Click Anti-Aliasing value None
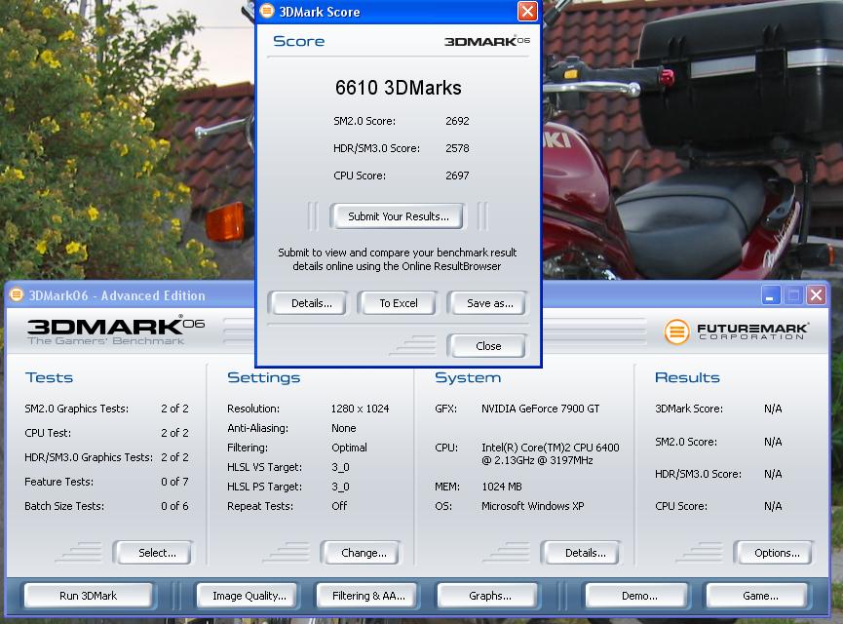Image resolution: width=843 pixels, height=624 pixels. pyautogui.click(x=344, y=428)
